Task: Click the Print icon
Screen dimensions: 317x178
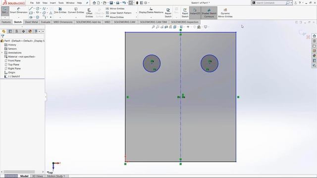Action: (x=118, y=3)
